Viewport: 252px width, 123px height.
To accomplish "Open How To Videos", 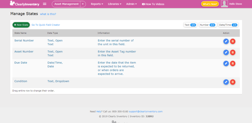I will [x=153, y=4].
